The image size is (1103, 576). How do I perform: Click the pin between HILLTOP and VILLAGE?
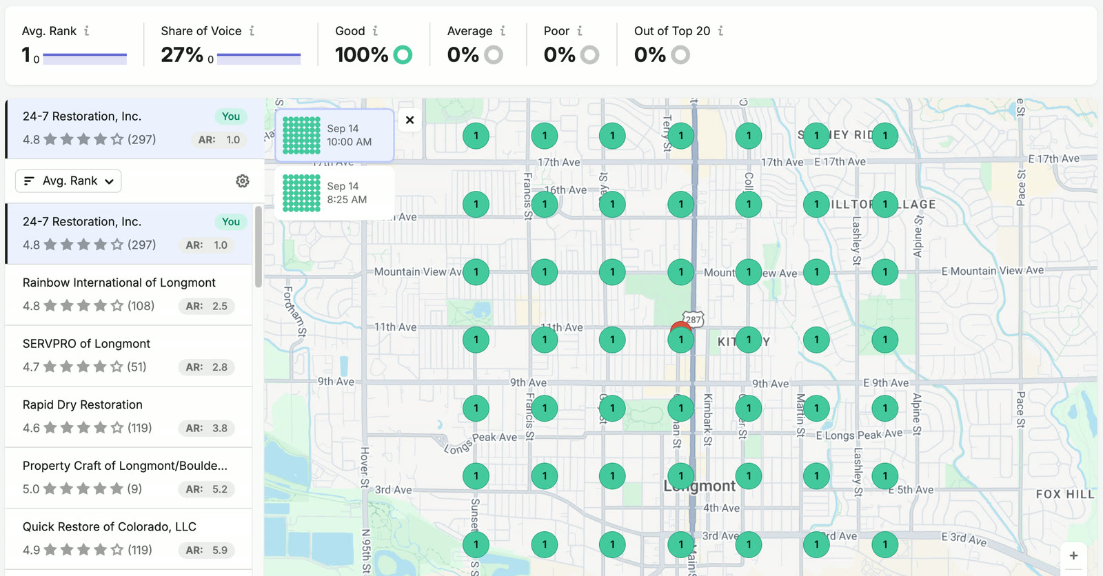point(885,204)
